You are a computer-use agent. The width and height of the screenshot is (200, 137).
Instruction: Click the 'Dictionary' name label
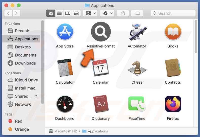pos(101,119)
